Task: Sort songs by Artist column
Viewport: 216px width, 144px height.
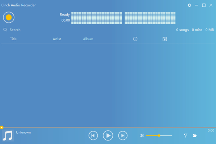Action: [x=57, y=39]
